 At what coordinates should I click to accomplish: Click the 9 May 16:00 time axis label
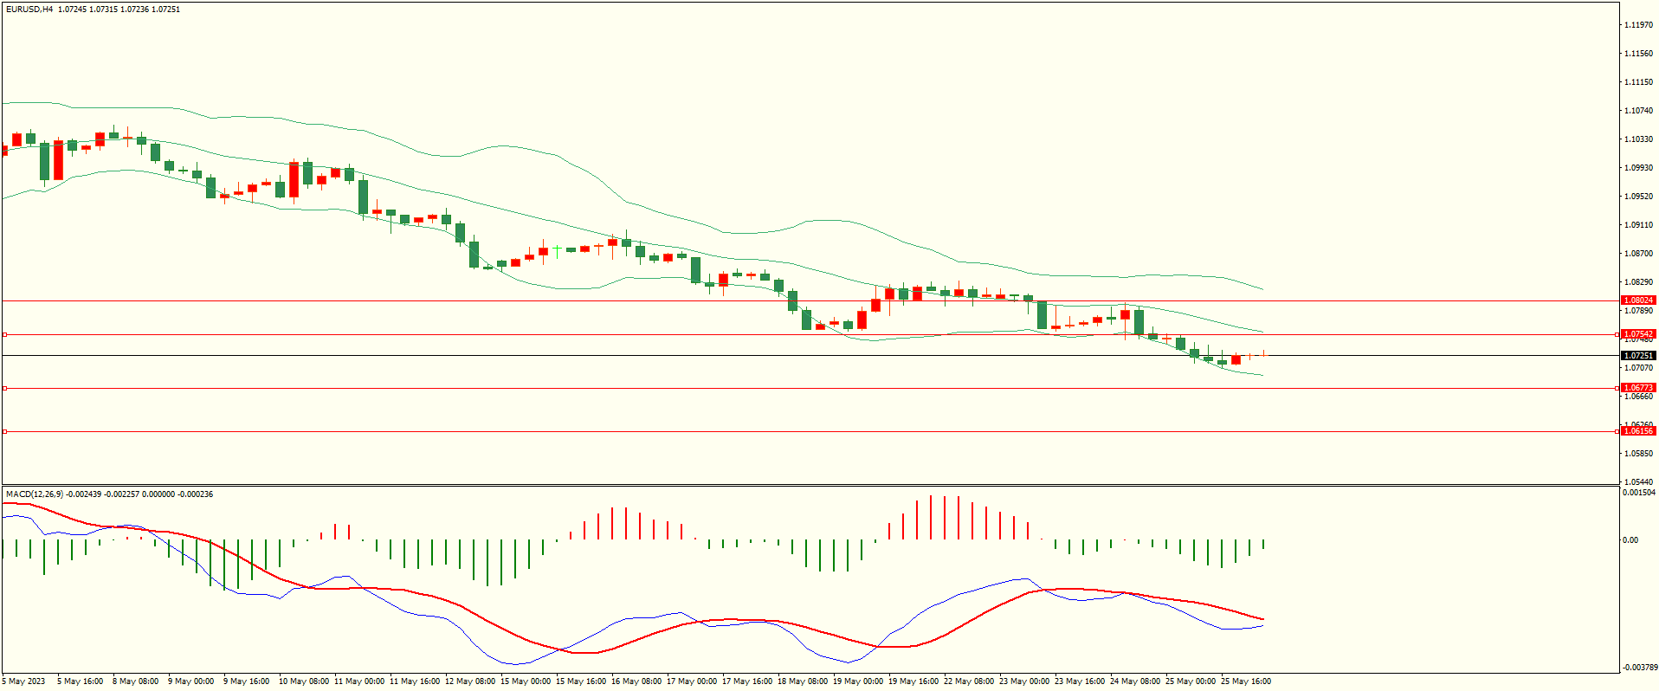click(x=246, y=681)
